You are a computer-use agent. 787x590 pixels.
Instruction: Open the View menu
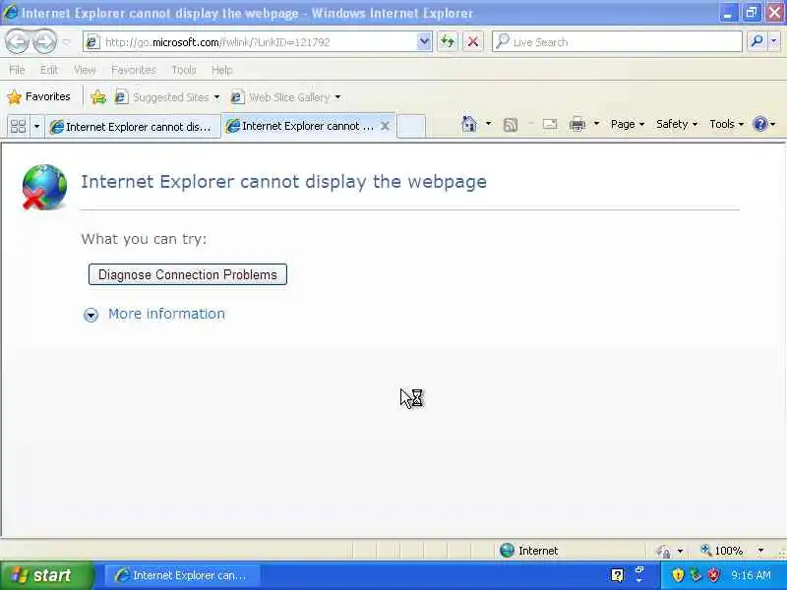coord(85,70)
